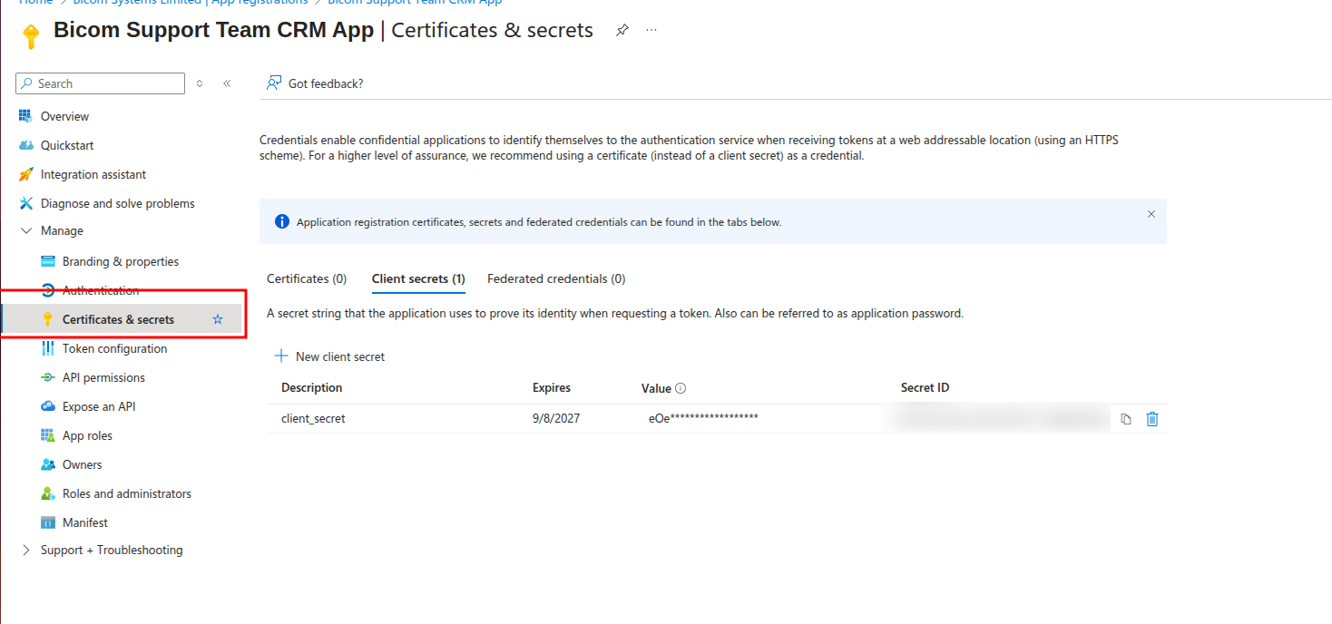The height and width of the screenshot is (624, 1332).
Task: Click the Owners people icon
Action: pos(48,464)
